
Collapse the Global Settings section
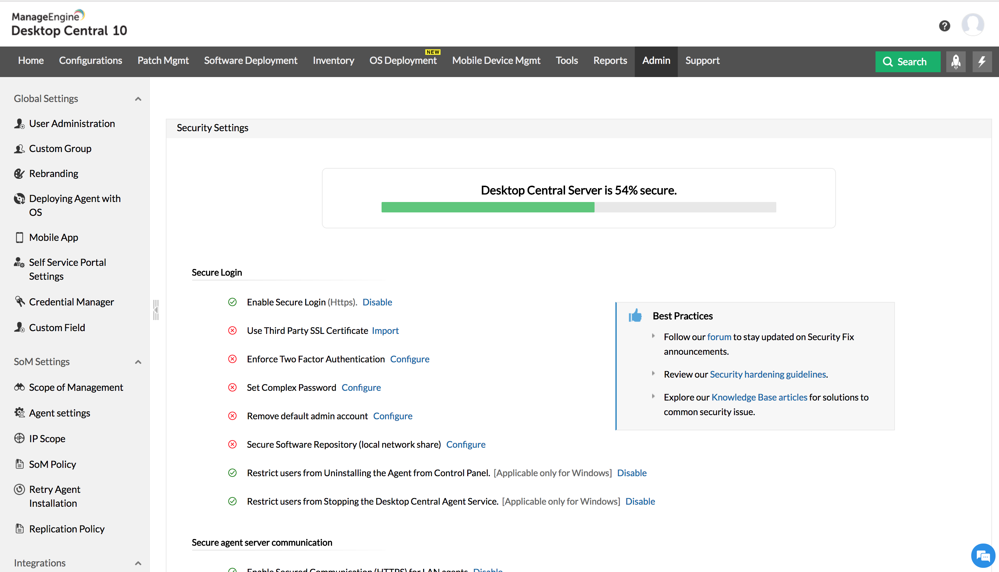point(138,99)
